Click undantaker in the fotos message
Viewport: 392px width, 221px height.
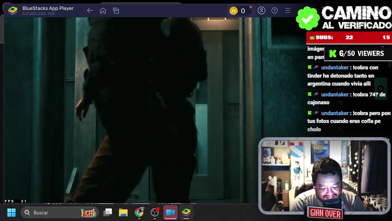(335, 113)
